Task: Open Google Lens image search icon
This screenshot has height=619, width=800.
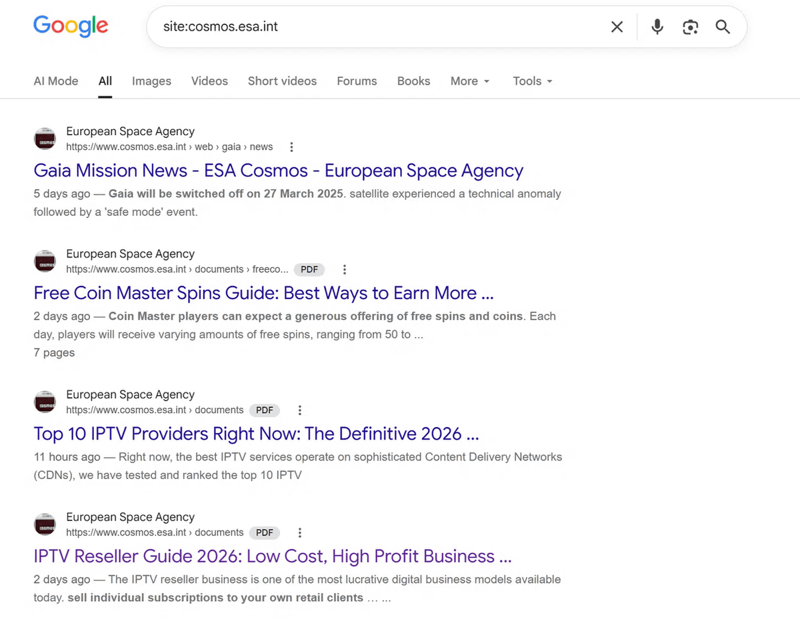Action: click(690, 27)
